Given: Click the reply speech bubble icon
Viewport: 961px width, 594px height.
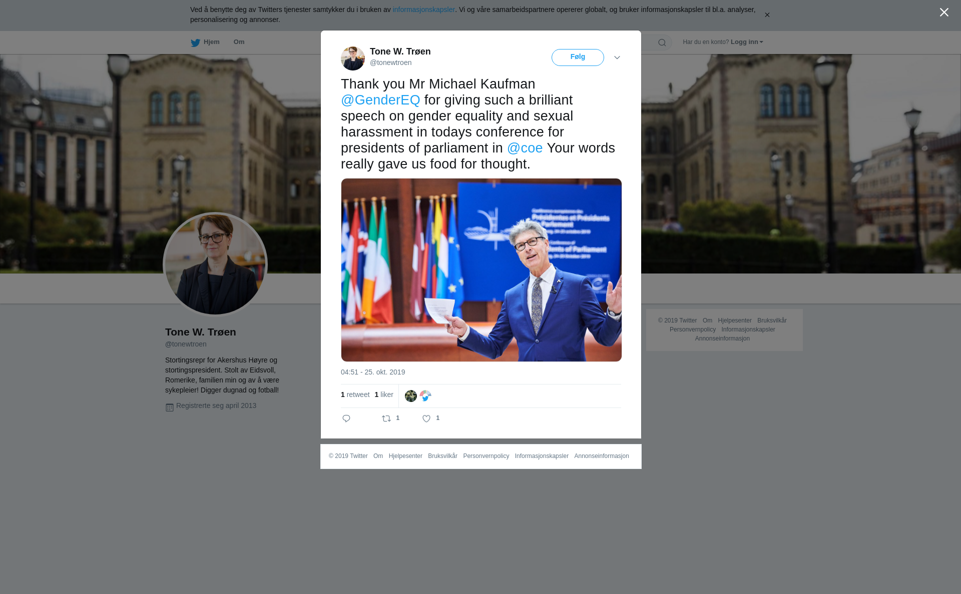Looking at the screenshot, I should click(346, 418).
